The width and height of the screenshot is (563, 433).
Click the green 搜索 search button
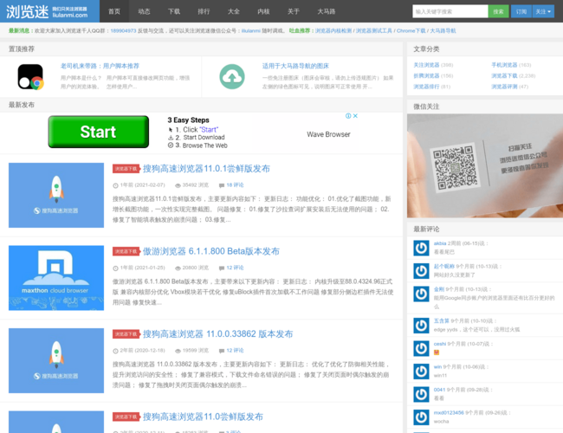(498, 11)
